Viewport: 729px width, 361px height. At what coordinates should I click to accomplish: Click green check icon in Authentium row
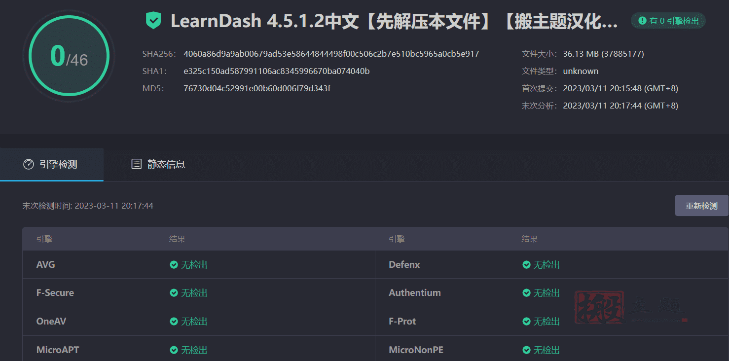coord(526,293)
